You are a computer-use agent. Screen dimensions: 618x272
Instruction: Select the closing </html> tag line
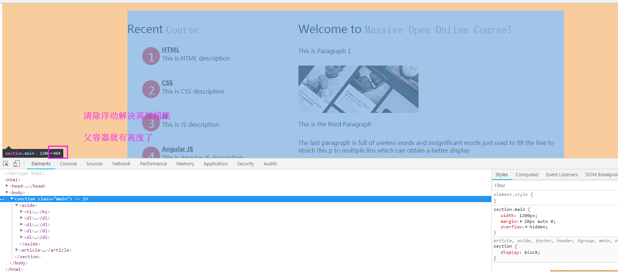coord(14,269)
